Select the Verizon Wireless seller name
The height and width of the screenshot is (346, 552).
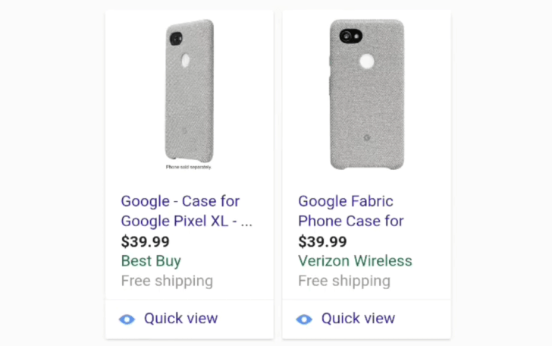(x=355, y=262)
